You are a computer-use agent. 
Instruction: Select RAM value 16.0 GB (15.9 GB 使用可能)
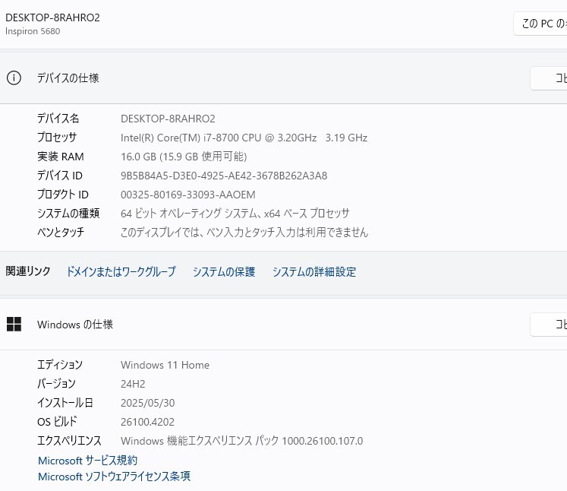pyautogui.click(x=184, y=157)
